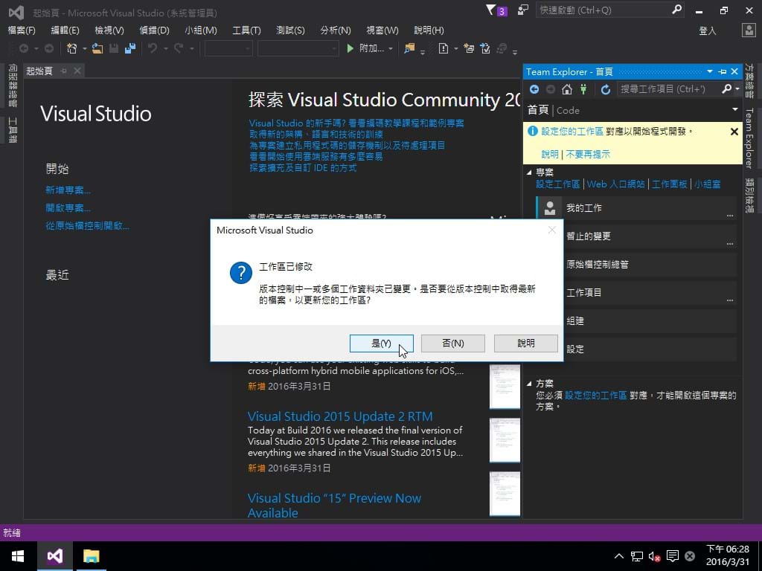Click the 是(Y) button in the dialog
The image size is (762, 571).
(x=382, y=343)
